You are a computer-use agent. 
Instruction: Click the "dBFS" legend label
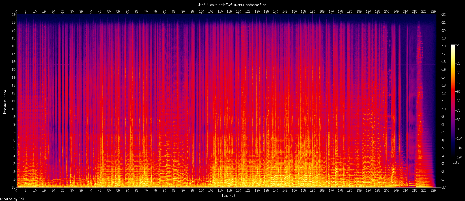pos(456,163)
